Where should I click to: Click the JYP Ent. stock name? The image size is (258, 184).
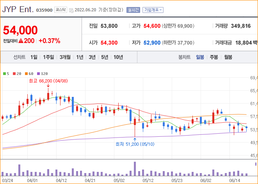point(18,9)
